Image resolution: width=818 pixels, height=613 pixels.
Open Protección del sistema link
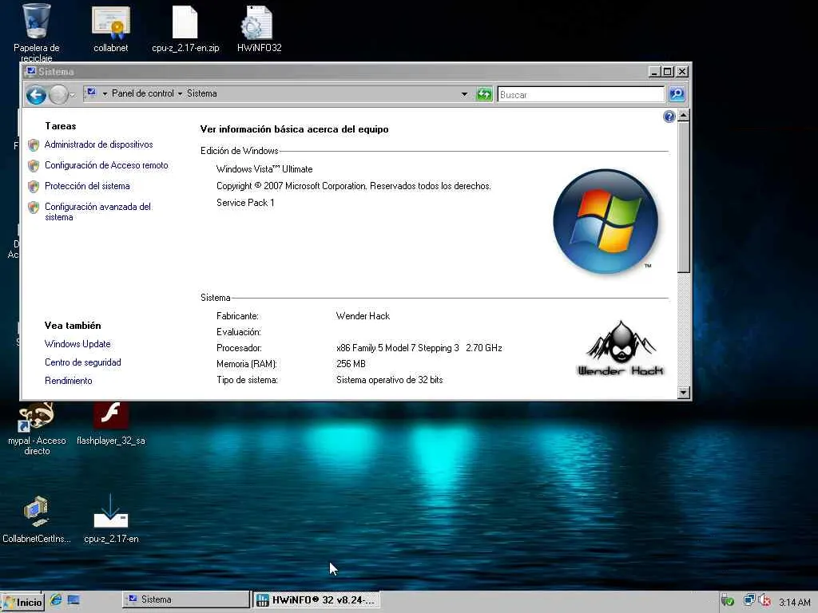click(x=87, y=186)
